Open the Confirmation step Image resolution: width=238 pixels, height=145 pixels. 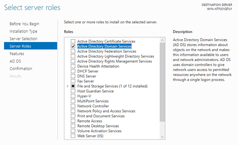coord(21,69)
